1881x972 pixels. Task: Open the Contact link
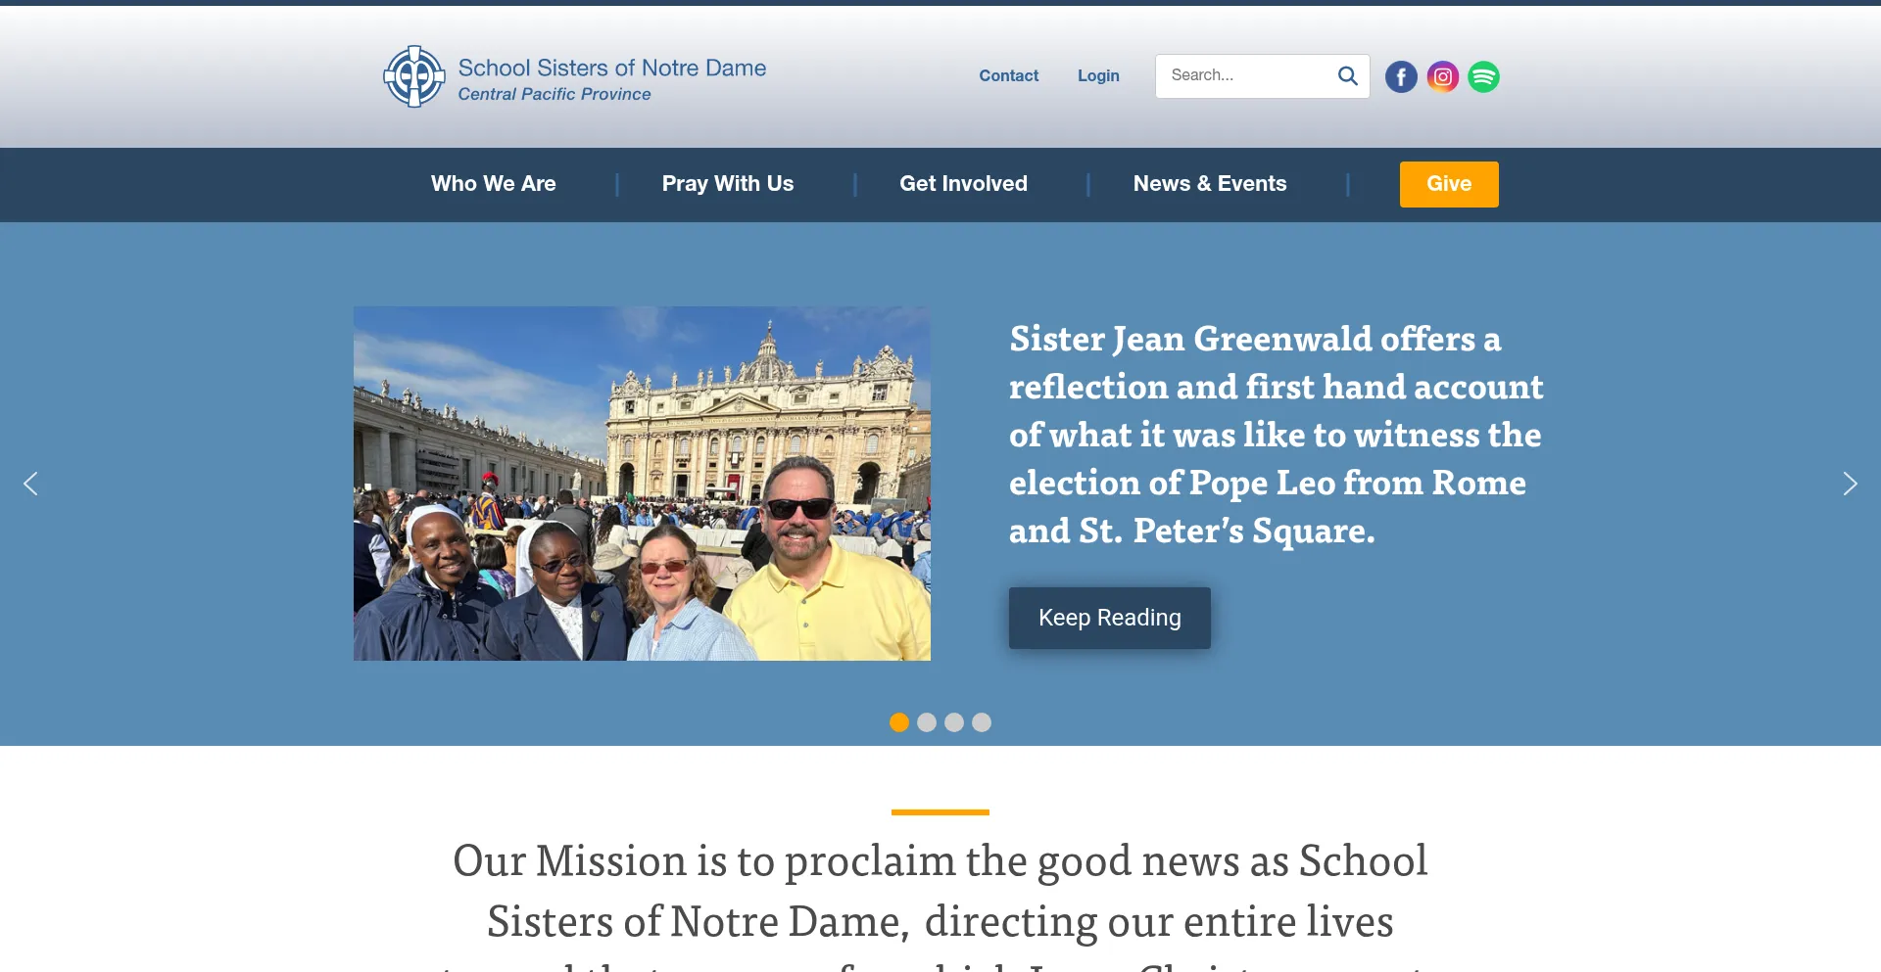click(1008, 75)
